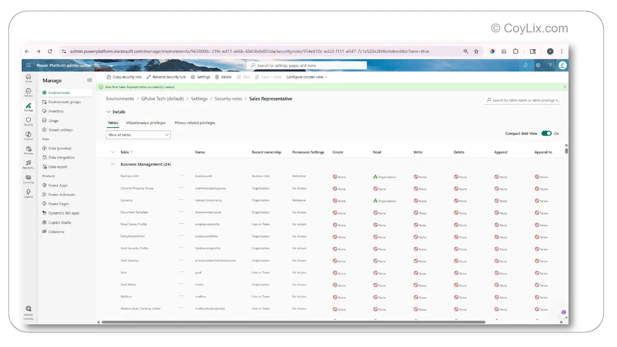Click Copy security role button
Screen dimensions: 617x347
coord(124,77)
